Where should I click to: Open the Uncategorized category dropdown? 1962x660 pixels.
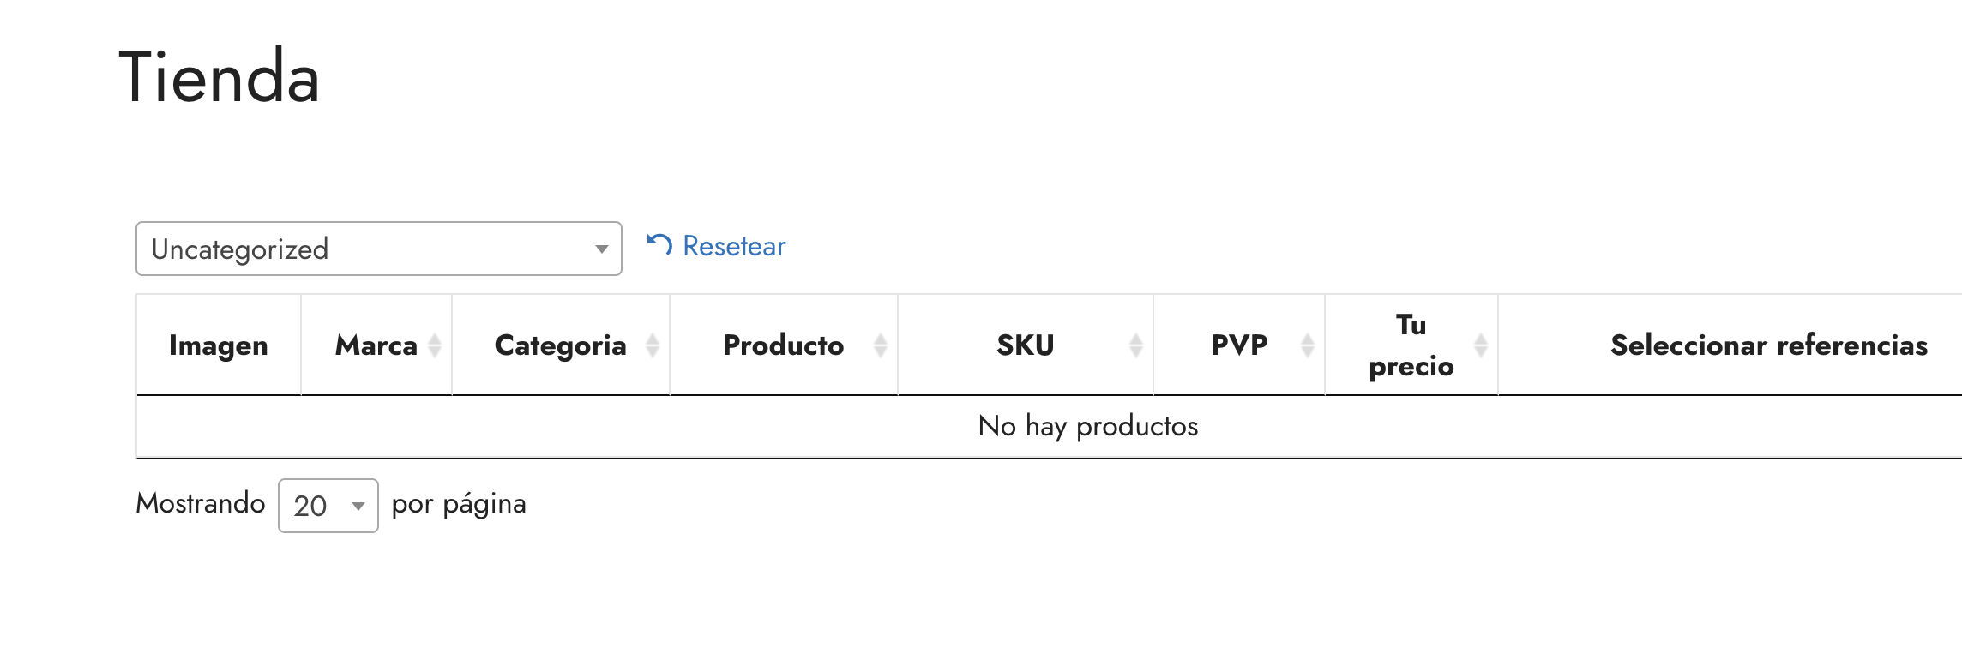pyautogui.click(x=379, y=249)
